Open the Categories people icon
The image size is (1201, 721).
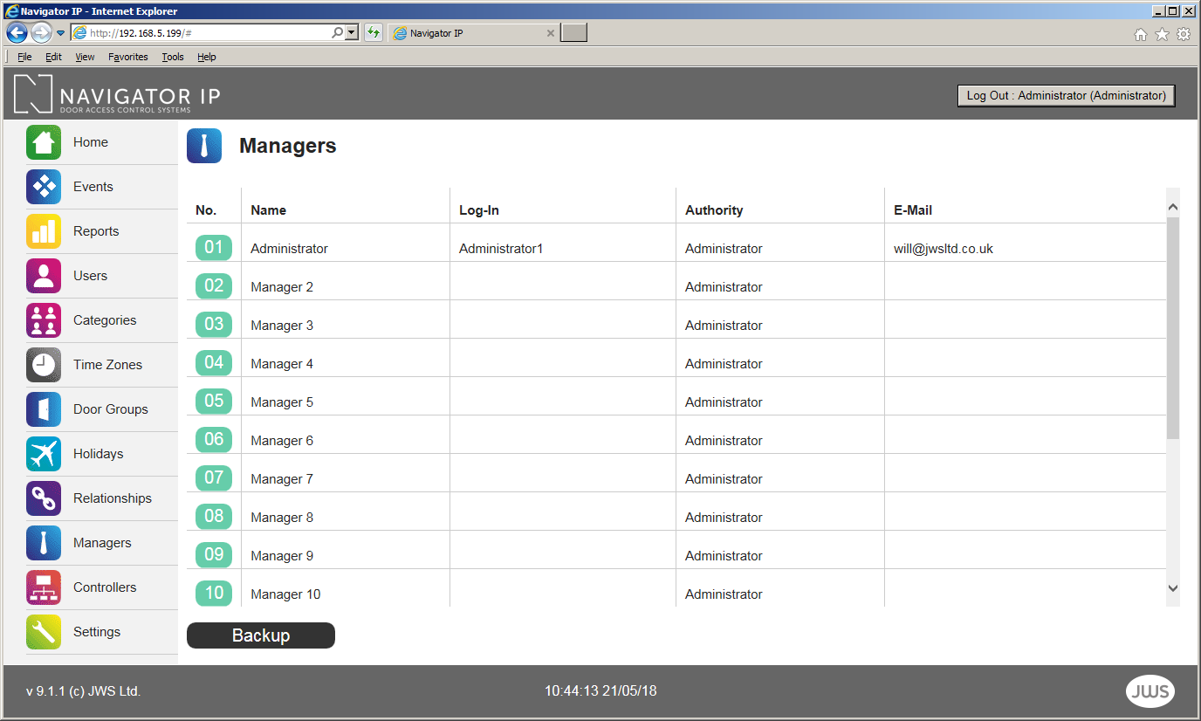44,320
